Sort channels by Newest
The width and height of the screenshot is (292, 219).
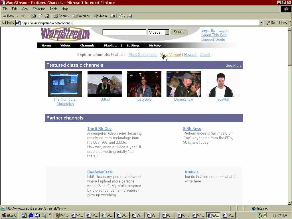pyautogui.click(x=190, y=54)
